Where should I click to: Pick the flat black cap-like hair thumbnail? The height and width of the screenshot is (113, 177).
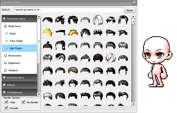tap(60, 33)
